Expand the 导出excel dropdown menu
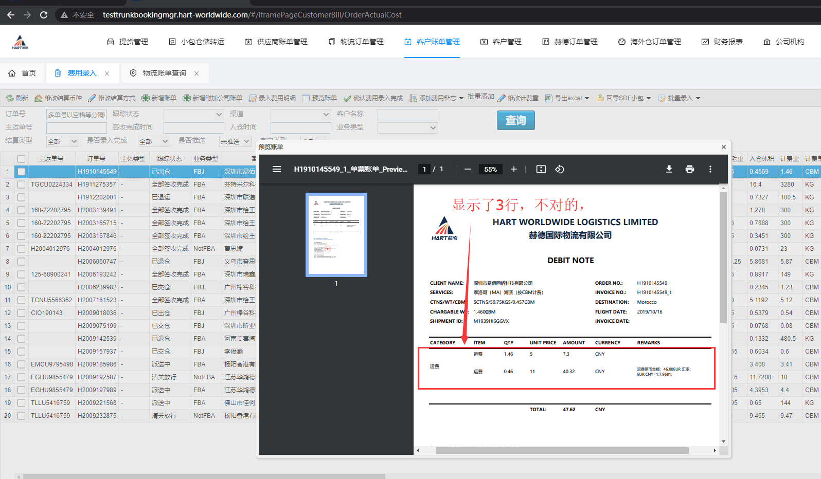This screenshot has height=479, width=821. [x=587, y=98]
